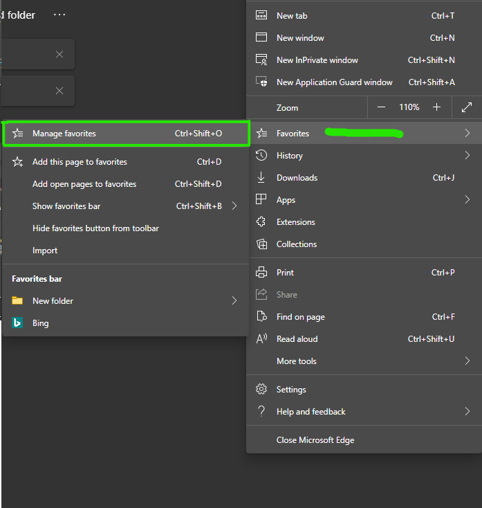
Task: Open the Downloads menu entry
Action: click(x=364, y=178)
